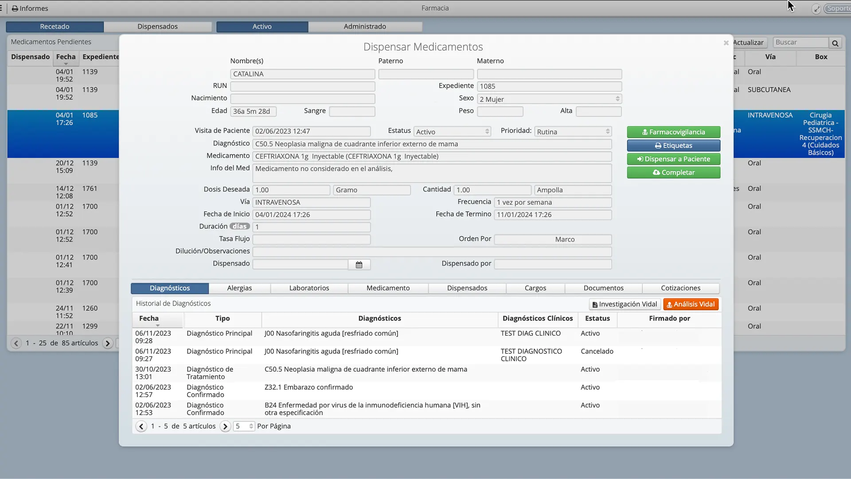
Task: Select the Administrado tab
Action: [x=365, y=27]
